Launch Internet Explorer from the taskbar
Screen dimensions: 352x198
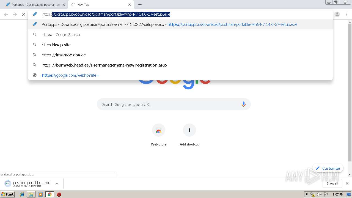tap(22, 194)
